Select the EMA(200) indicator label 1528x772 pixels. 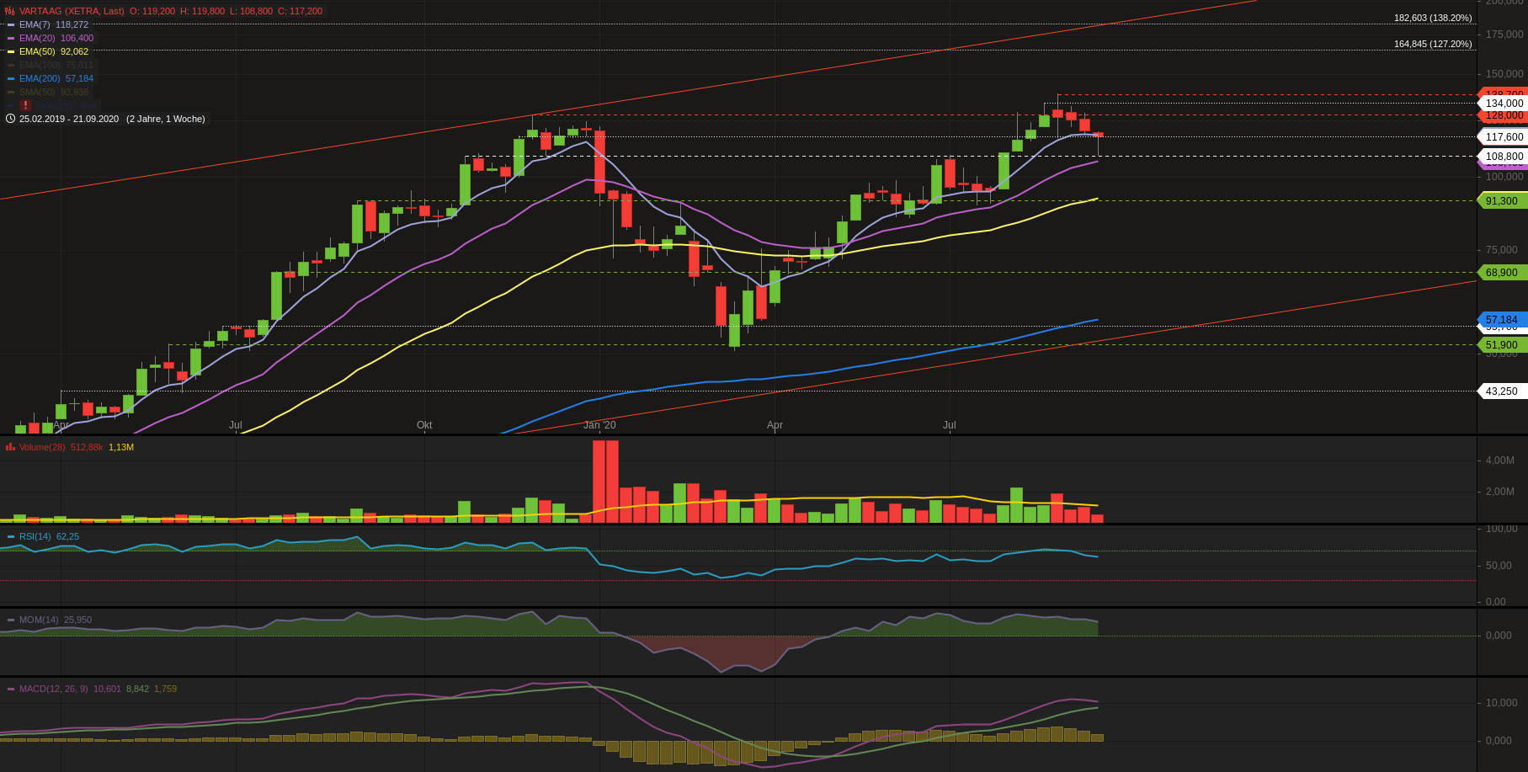[40, 78]
